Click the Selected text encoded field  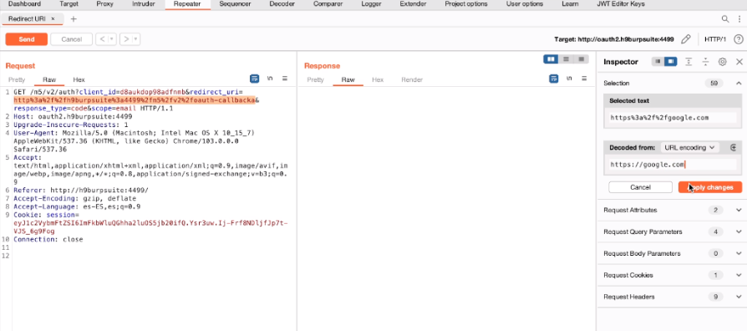click(673, 117)
